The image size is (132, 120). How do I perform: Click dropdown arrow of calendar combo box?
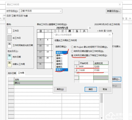61,11
